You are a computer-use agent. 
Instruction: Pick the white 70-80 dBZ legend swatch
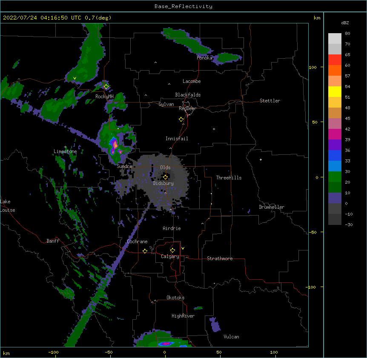click(x=335, y=39)
